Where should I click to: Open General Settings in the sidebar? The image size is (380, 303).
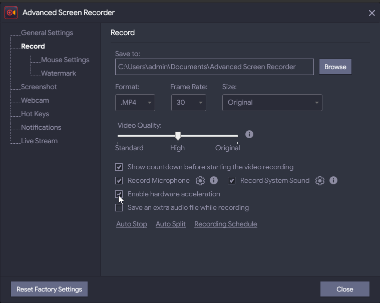[x=47, y=33]
